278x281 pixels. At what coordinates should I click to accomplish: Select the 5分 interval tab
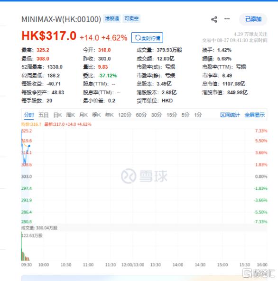(185, 115)
